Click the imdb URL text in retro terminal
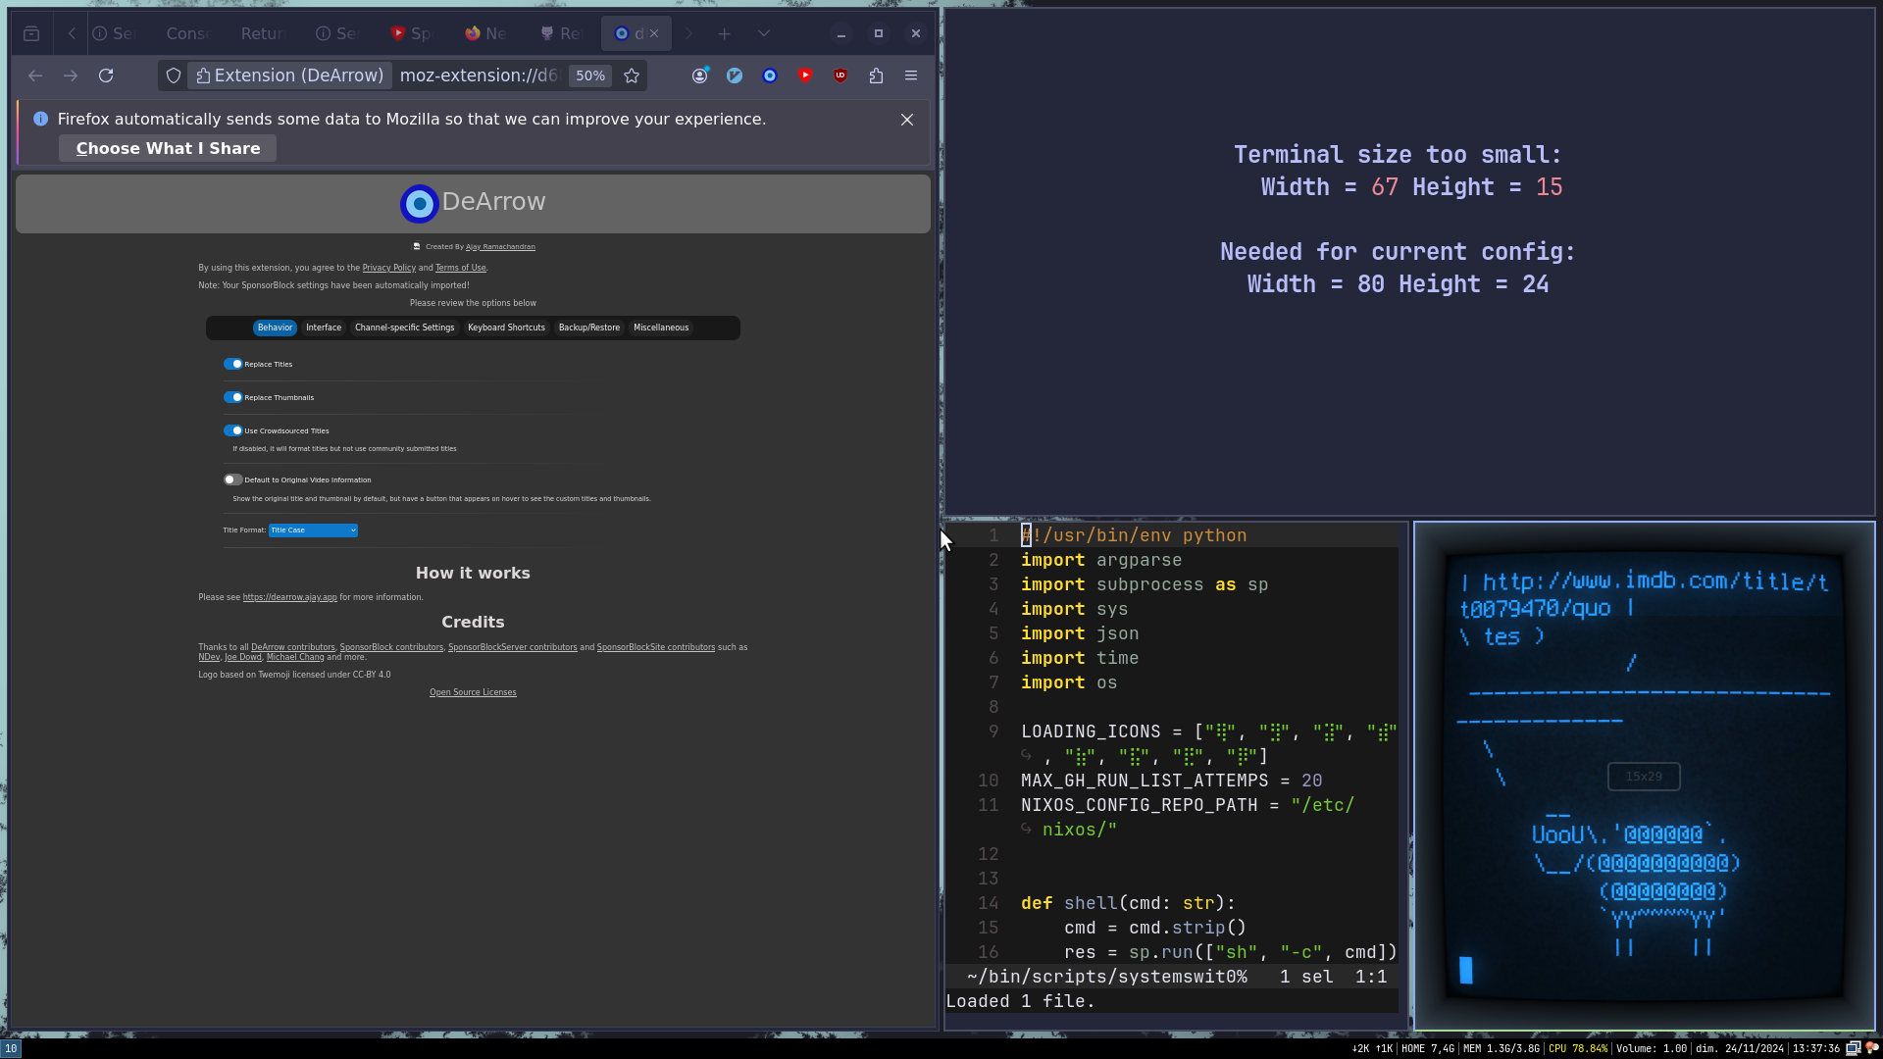1883x1059 pixels. point(1645,595)
